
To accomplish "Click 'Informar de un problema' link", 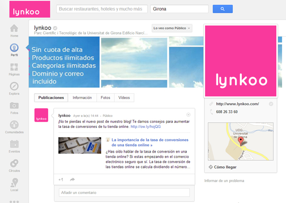I will (224, 181).
